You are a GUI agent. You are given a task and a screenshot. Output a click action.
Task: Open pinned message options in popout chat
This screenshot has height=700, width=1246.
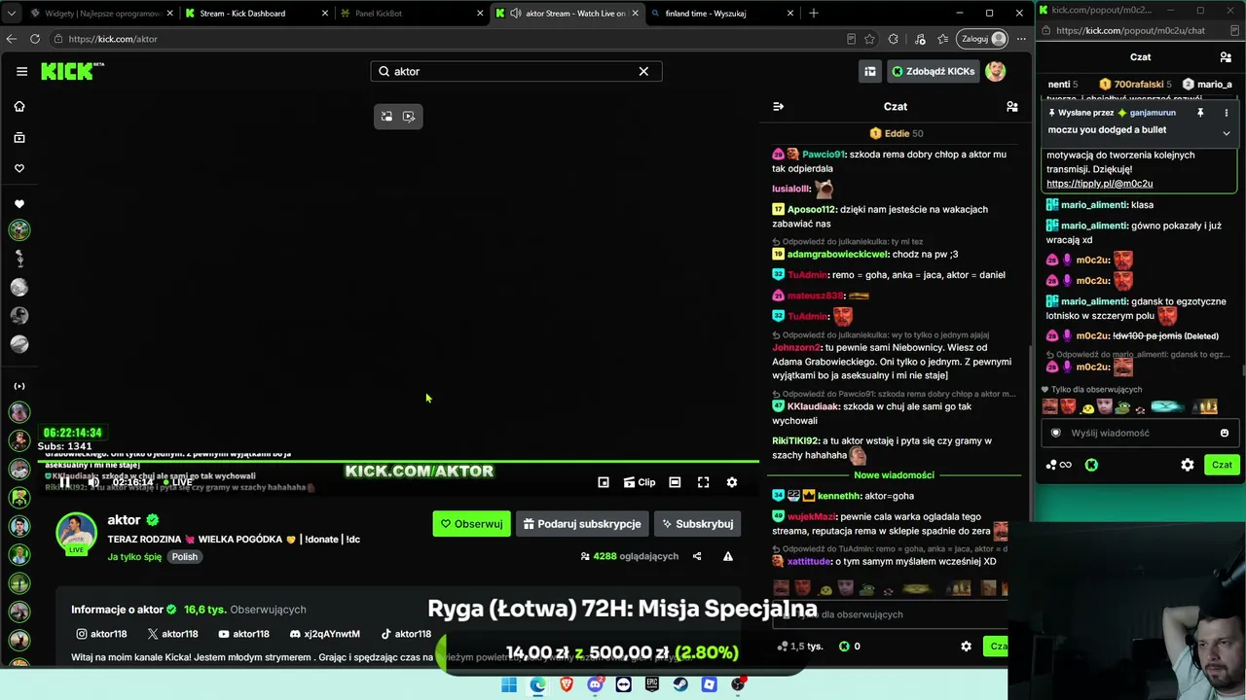point(1226,113)
